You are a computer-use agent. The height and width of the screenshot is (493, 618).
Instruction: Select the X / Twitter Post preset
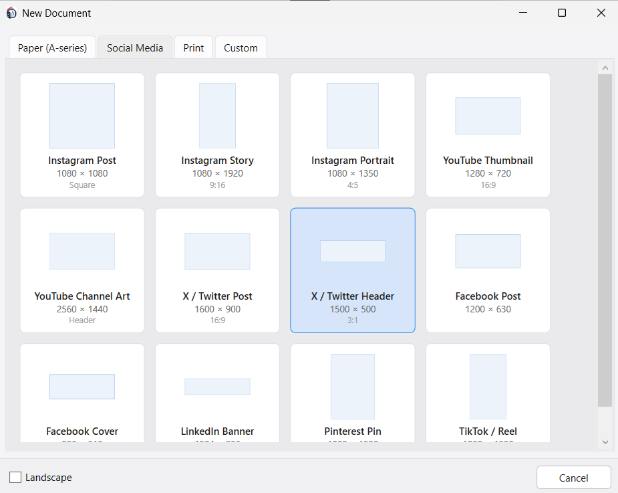[217, 270]
